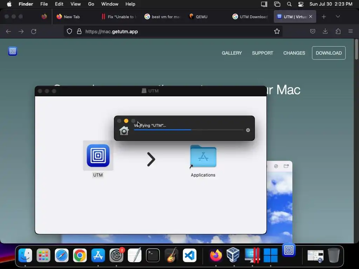Show site security lock info
Image resolution: width=359 pixels, height=269 pixels.
tap(79, 31)
